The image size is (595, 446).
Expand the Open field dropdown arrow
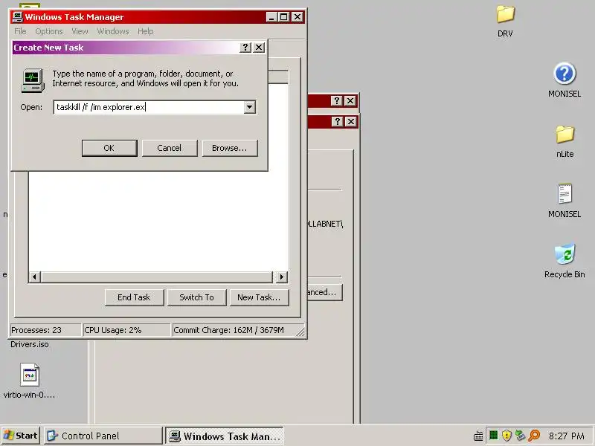coord(249,107)
